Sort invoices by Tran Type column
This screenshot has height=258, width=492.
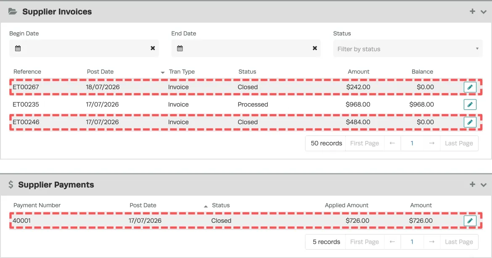click(x=182, y=72)
